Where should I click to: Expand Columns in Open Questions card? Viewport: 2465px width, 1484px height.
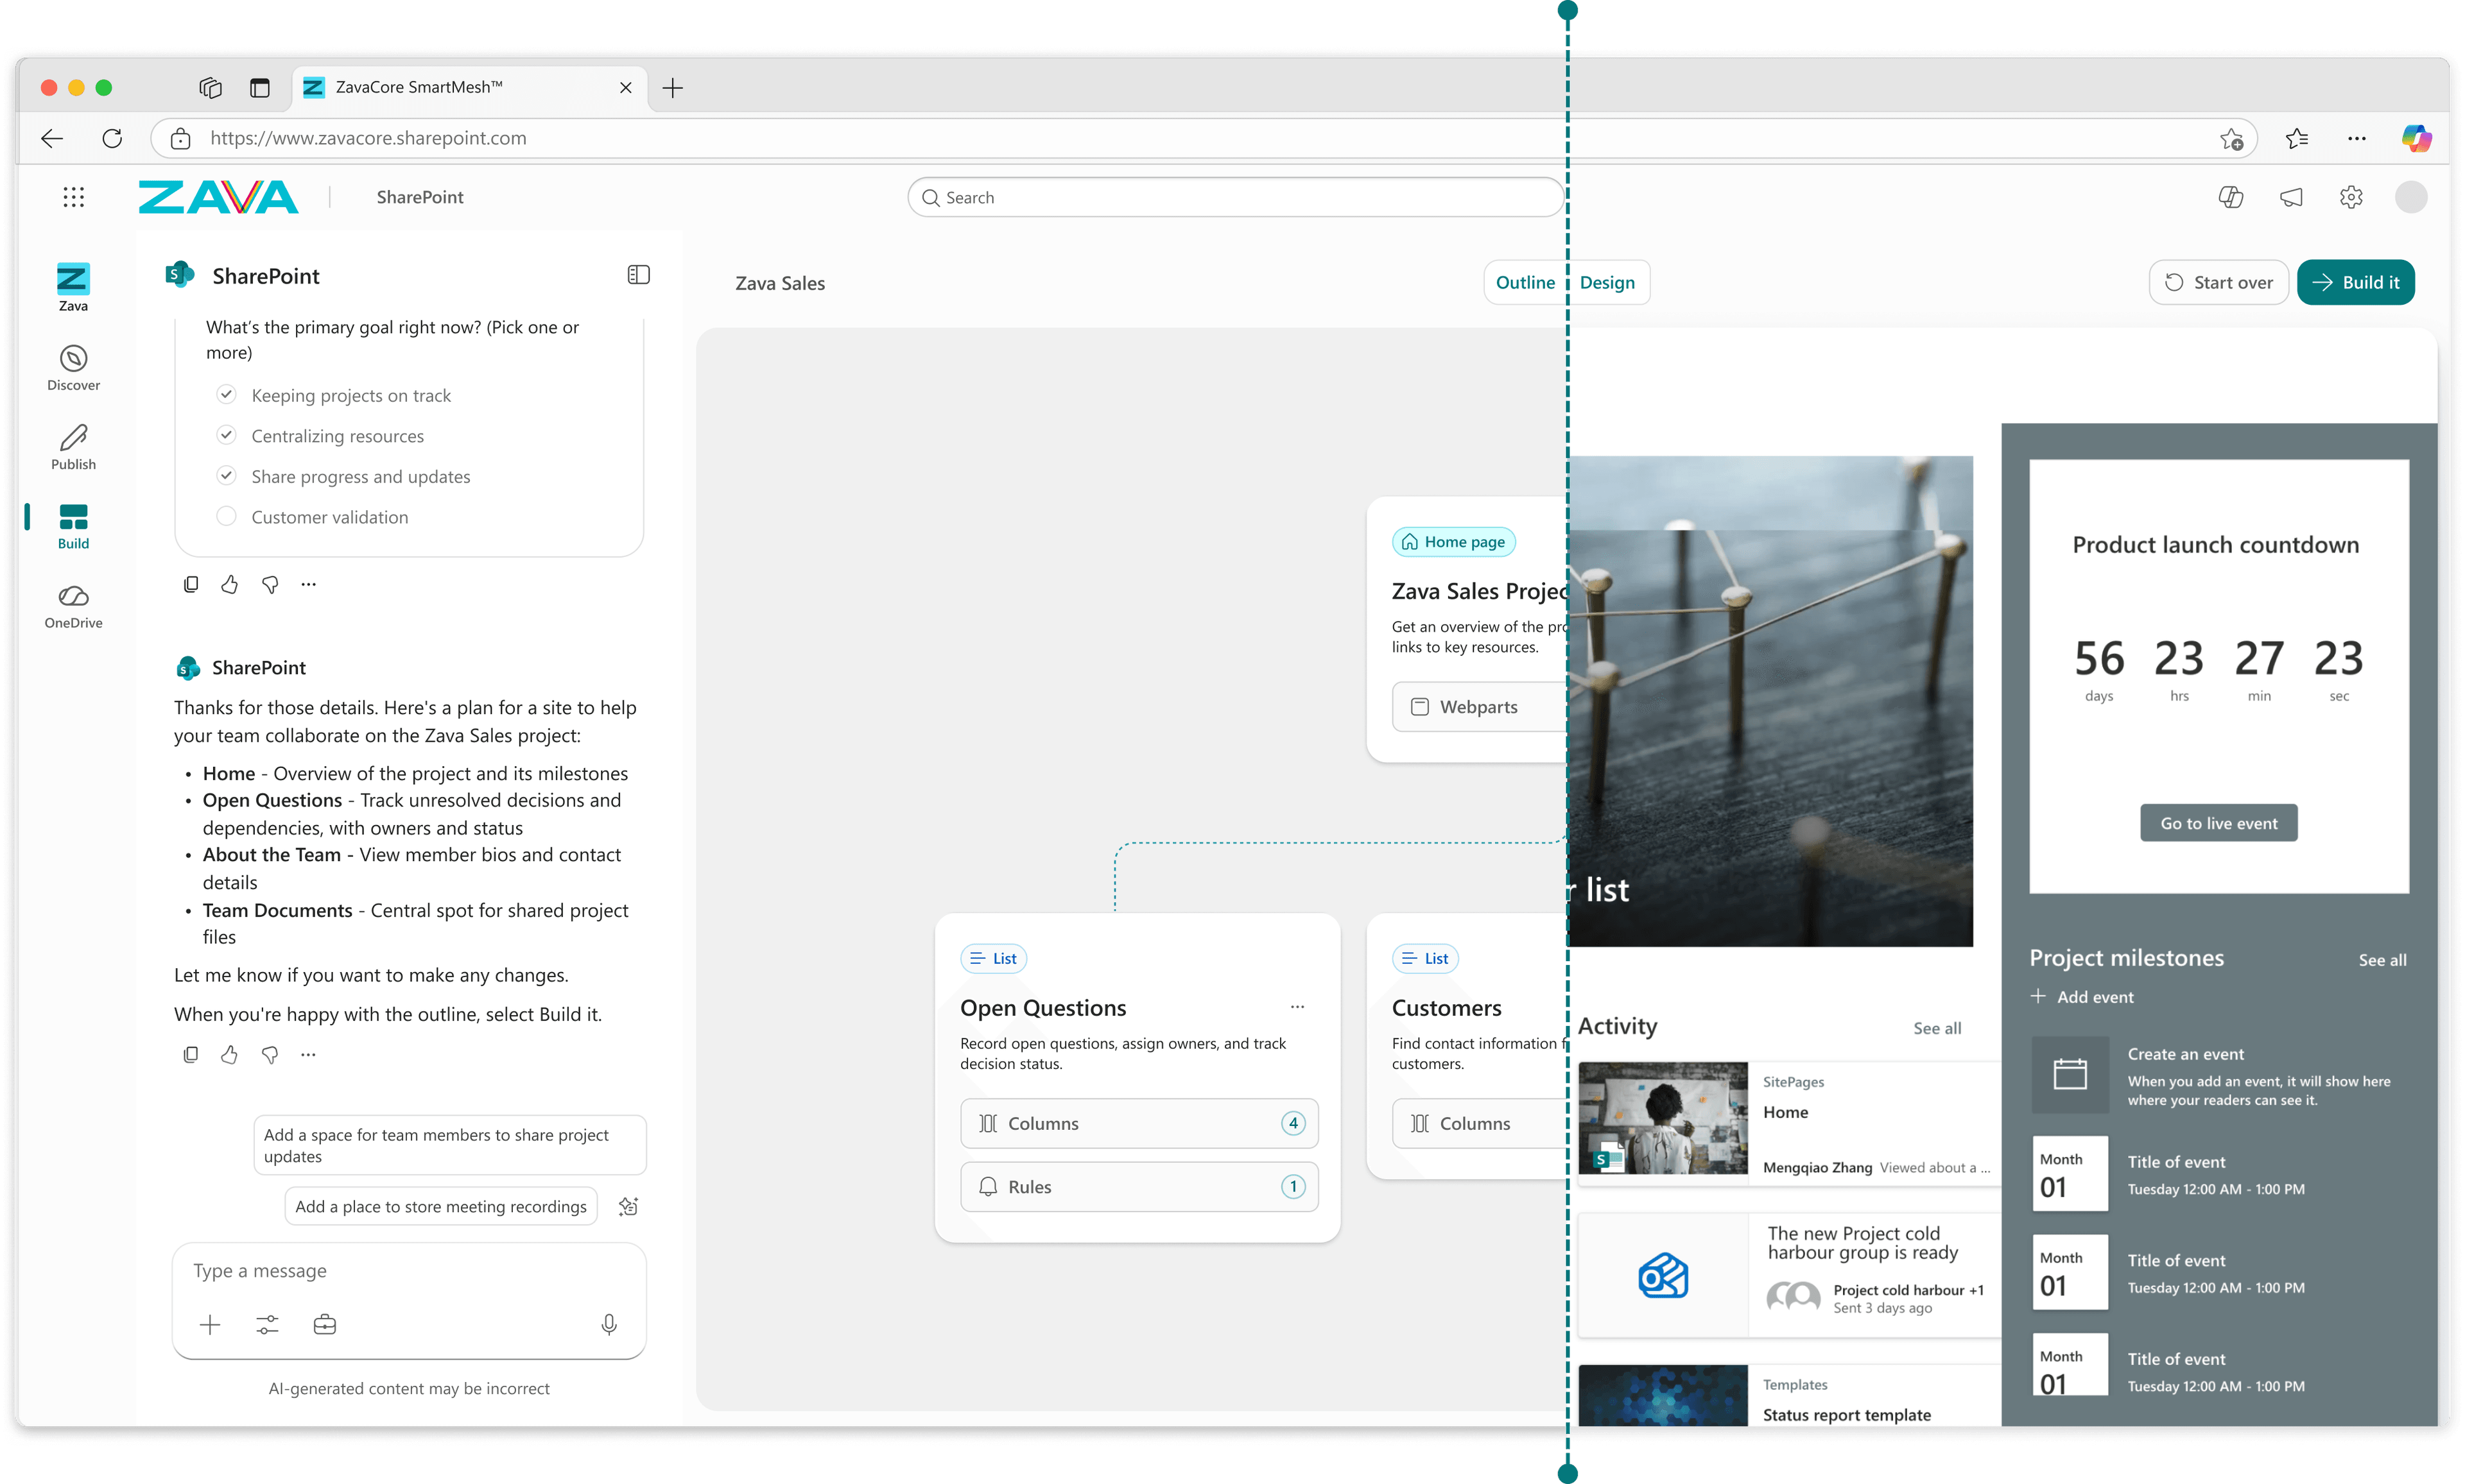coord(1139,1123)
